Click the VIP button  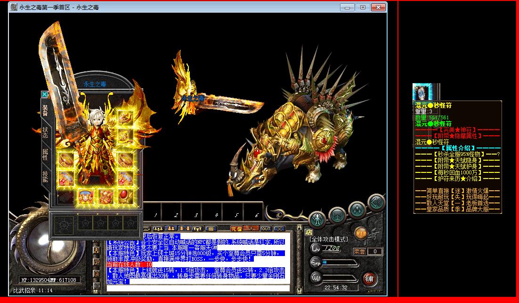point(361,233)
